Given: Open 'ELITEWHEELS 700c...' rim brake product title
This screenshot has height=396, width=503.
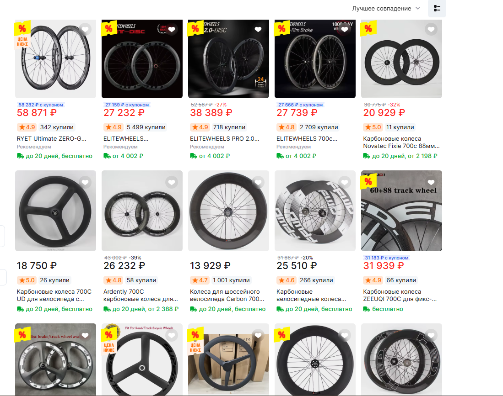Looking at the screenshot, I should click(x=307, y=138).
